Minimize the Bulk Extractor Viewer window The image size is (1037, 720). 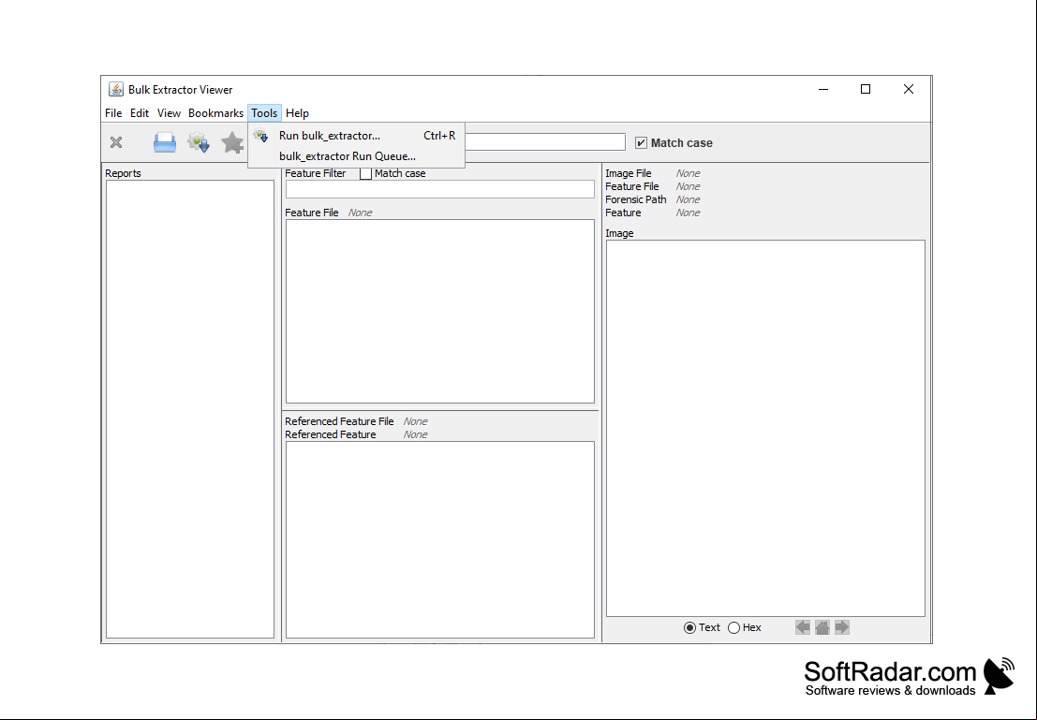823,89
